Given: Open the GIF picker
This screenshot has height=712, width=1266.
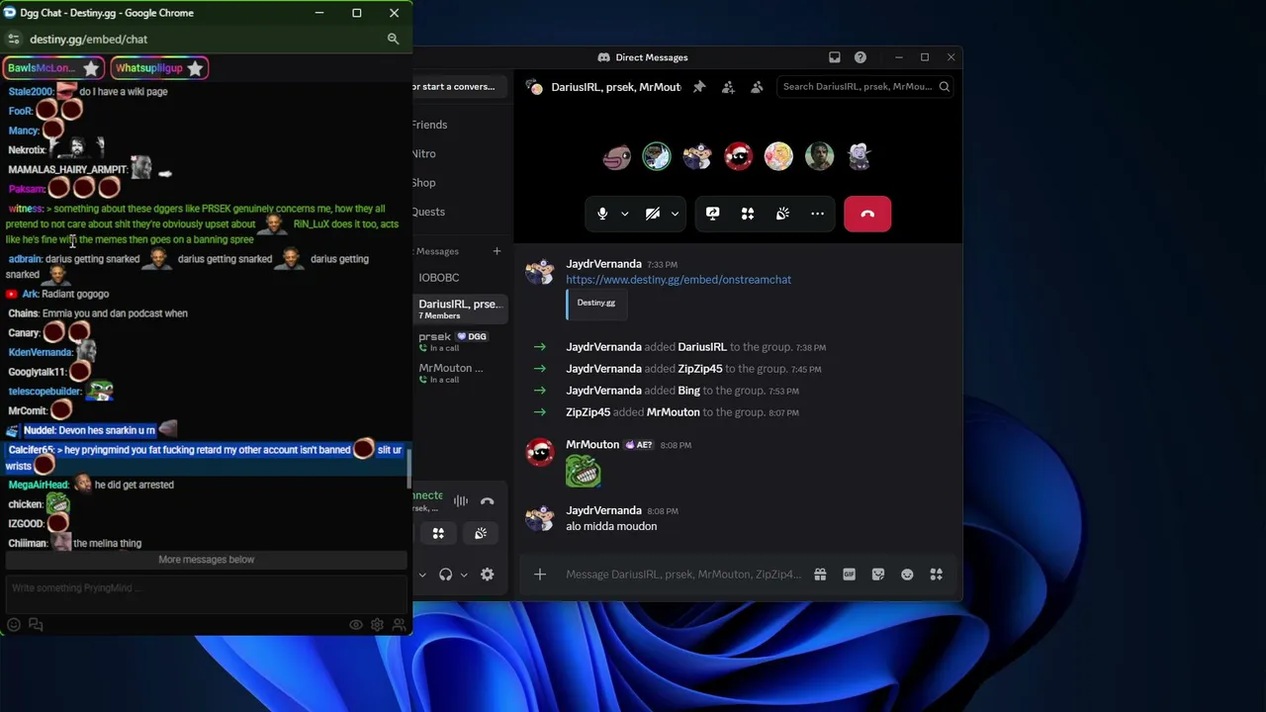Looking at the screenshot, I should 849,575.
